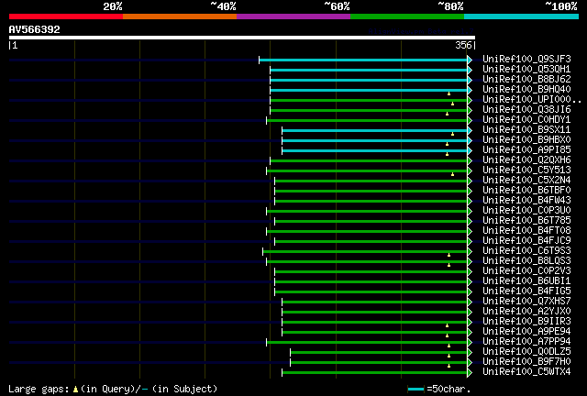Screen dimensions: 587x396
Task: Click the green alignment bar for C0HDY1
Action: tap(367, 120)
